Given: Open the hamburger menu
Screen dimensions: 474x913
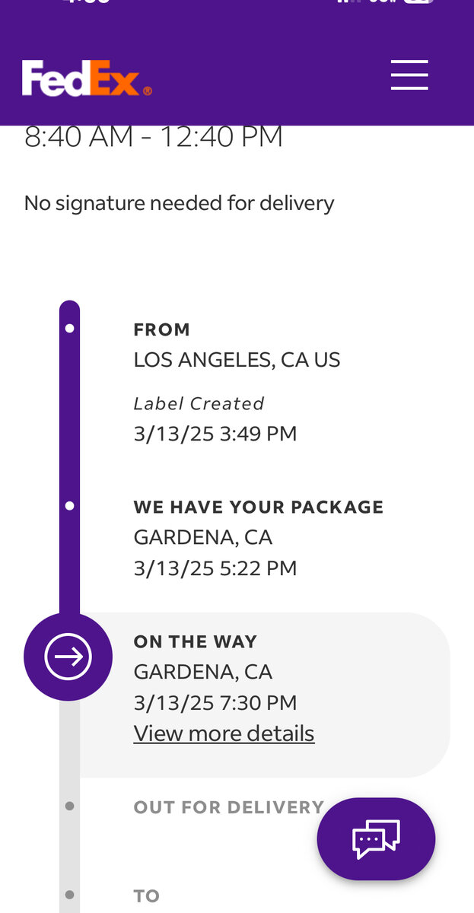Looking at the screenshot, I should [409, 75].
